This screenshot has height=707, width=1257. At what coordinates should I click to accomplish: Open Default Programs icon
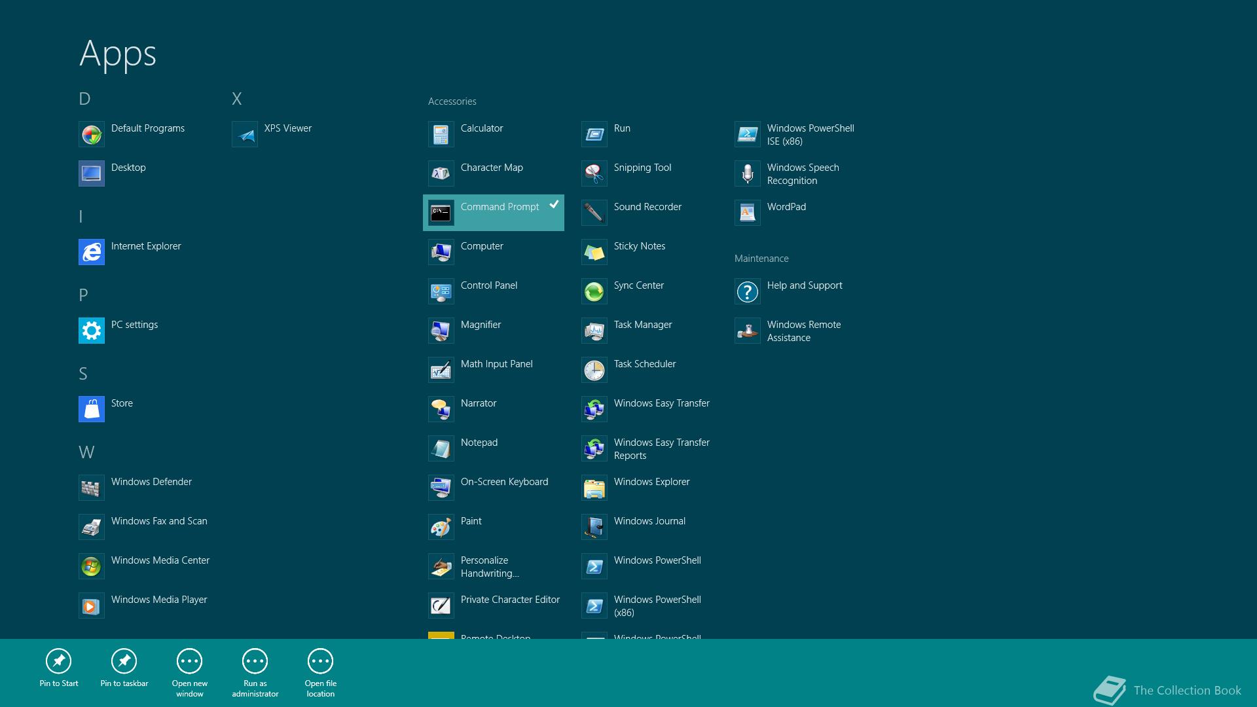coord(91,134)
